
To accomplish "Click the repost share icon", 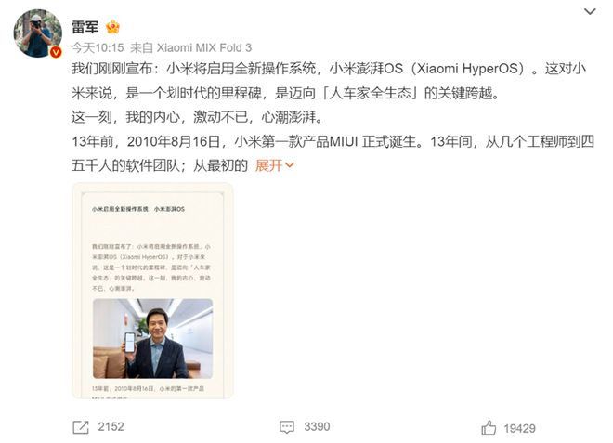I will (x=81, y=427).
